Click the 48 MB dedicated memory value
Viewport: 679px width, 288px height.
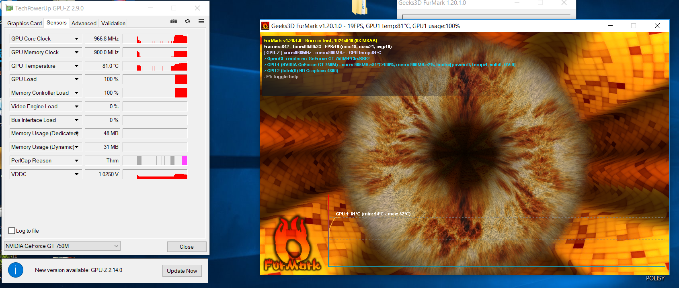pos(103,133)
